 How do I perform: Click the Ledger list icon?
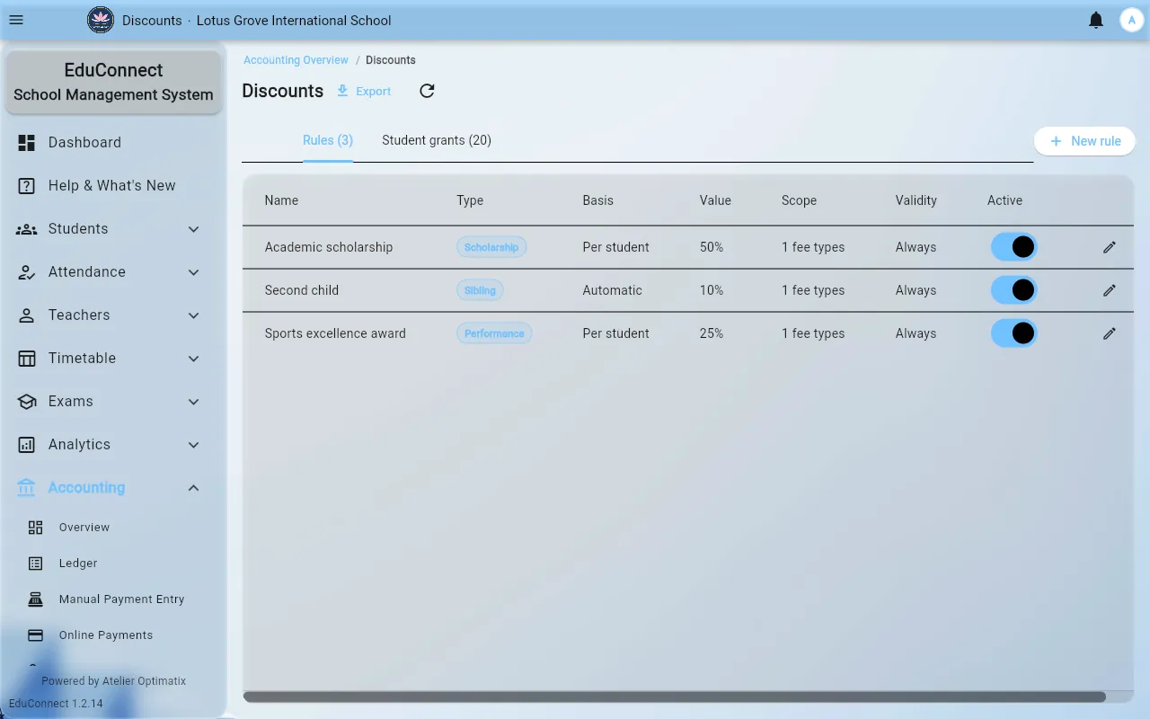36,564
